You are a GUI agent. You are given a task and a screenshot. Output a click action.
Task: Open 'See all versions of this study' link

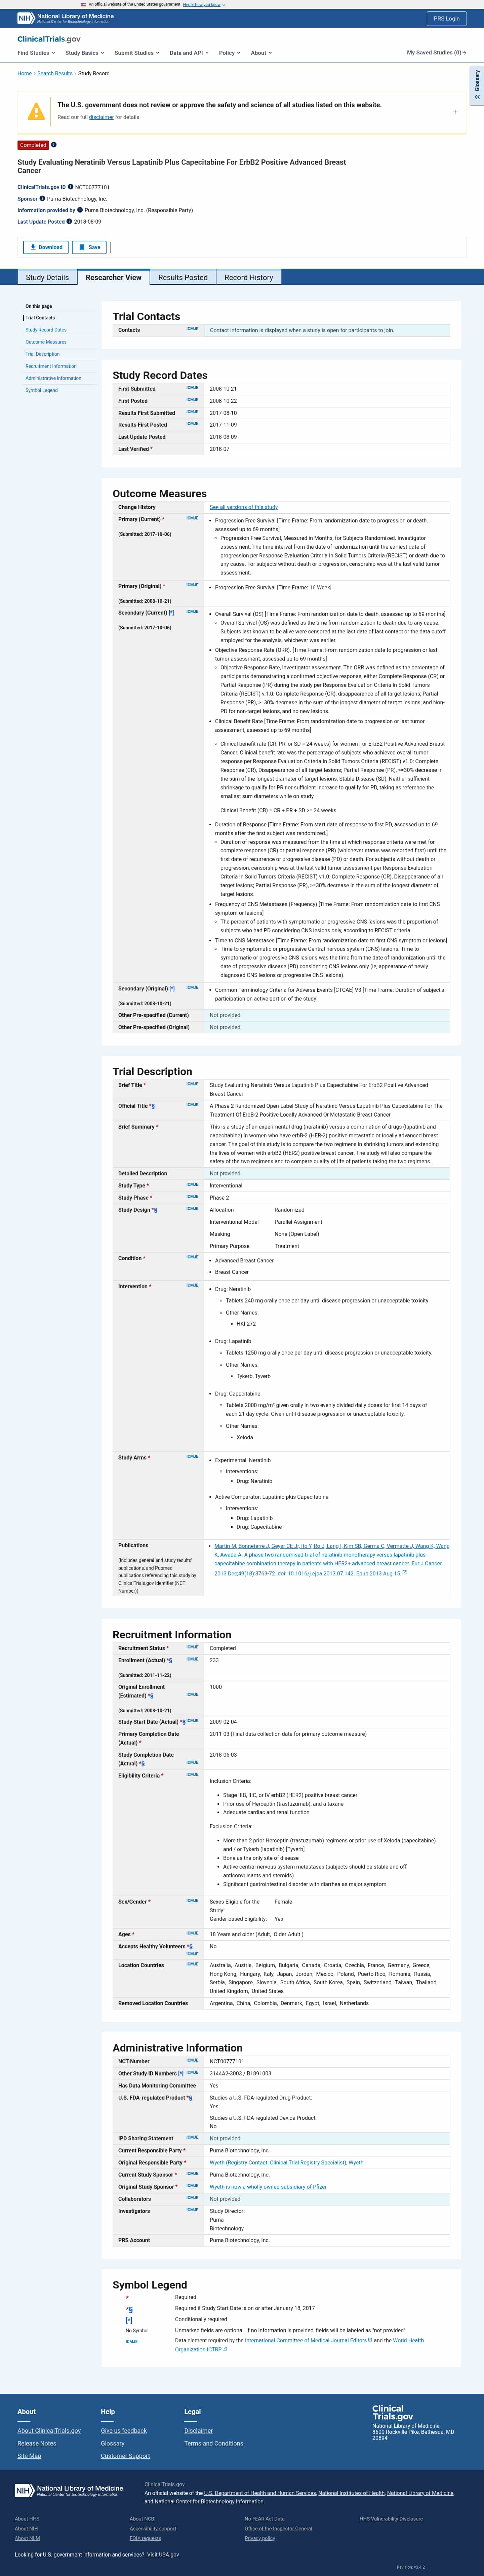coord(243,507)
